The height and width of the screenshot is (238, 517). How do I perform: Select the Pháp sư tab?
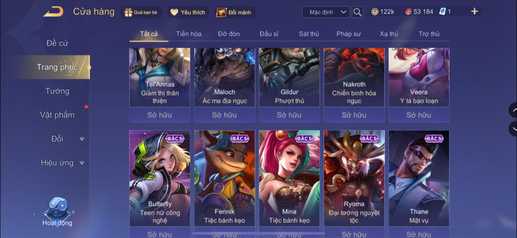348,34
